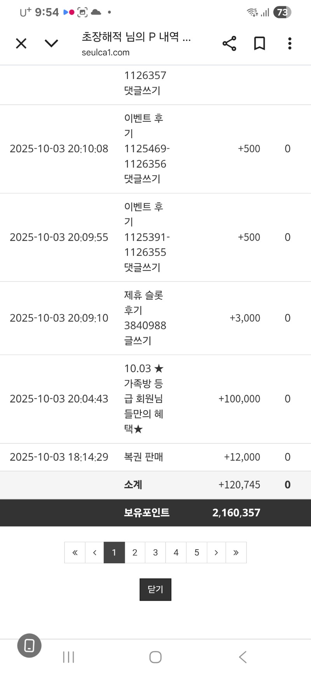
Task: Go to previous page single-left arrow
Action: pyautogui.click(x=94, y=552)
